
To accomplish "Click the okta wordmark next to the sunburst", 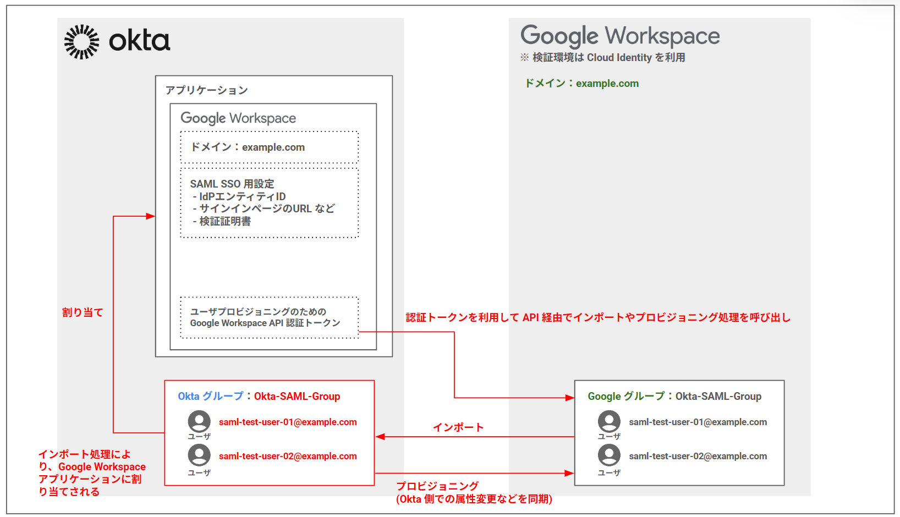I will [x=139, y=40].
